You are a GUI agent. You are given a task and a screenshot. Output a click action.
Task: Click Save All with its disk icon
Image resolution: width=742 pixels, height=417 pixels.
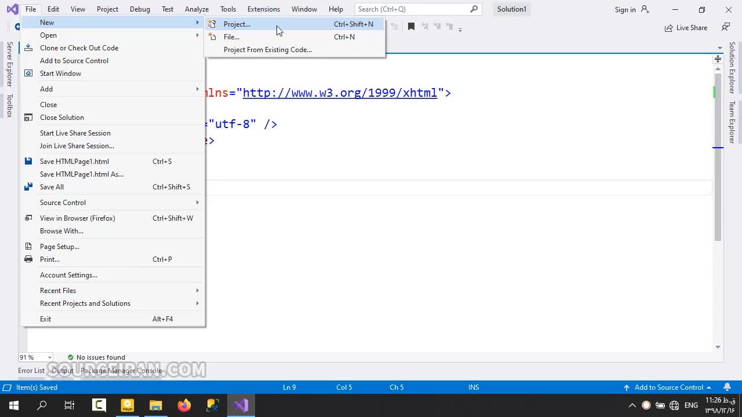pyautogui.click(x=52, y=187)
